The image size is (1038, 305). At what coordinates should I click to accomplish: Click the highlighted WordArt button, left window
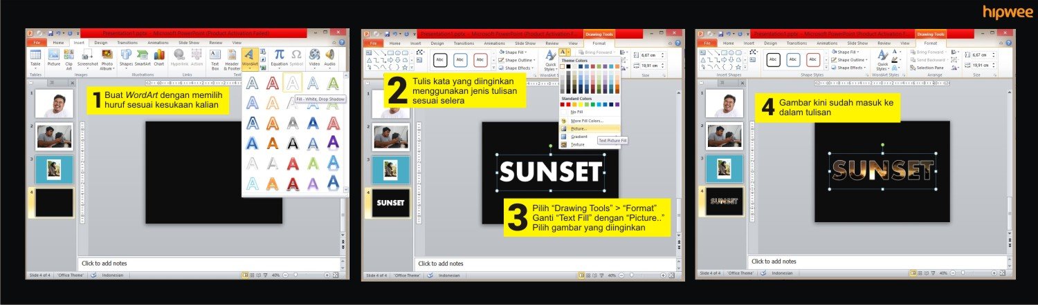251,58
